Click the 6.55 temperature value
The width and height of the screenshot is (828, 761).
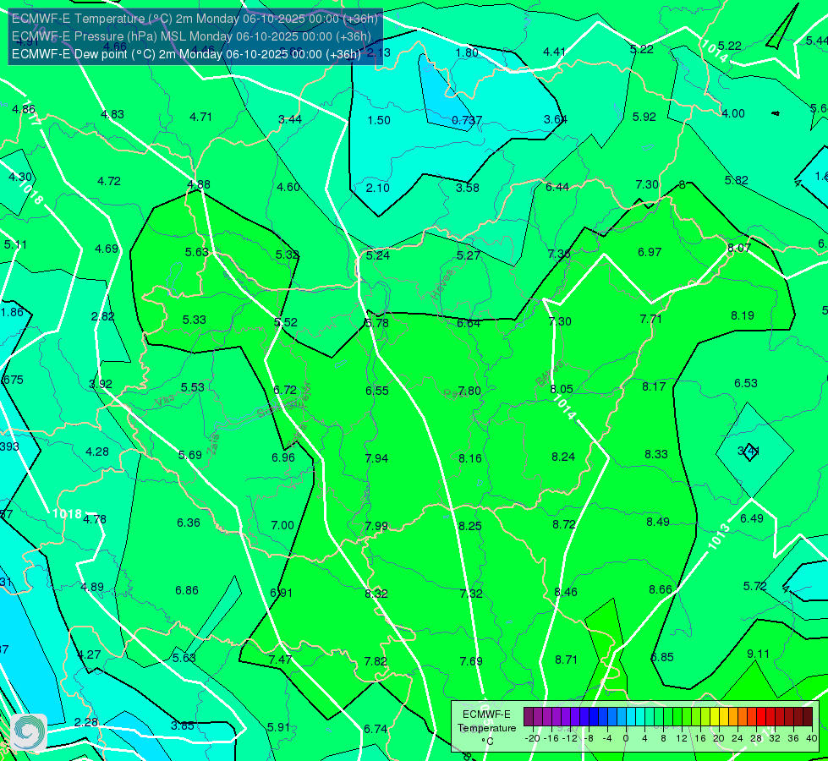pyautogui.click(x=377, y=391)
